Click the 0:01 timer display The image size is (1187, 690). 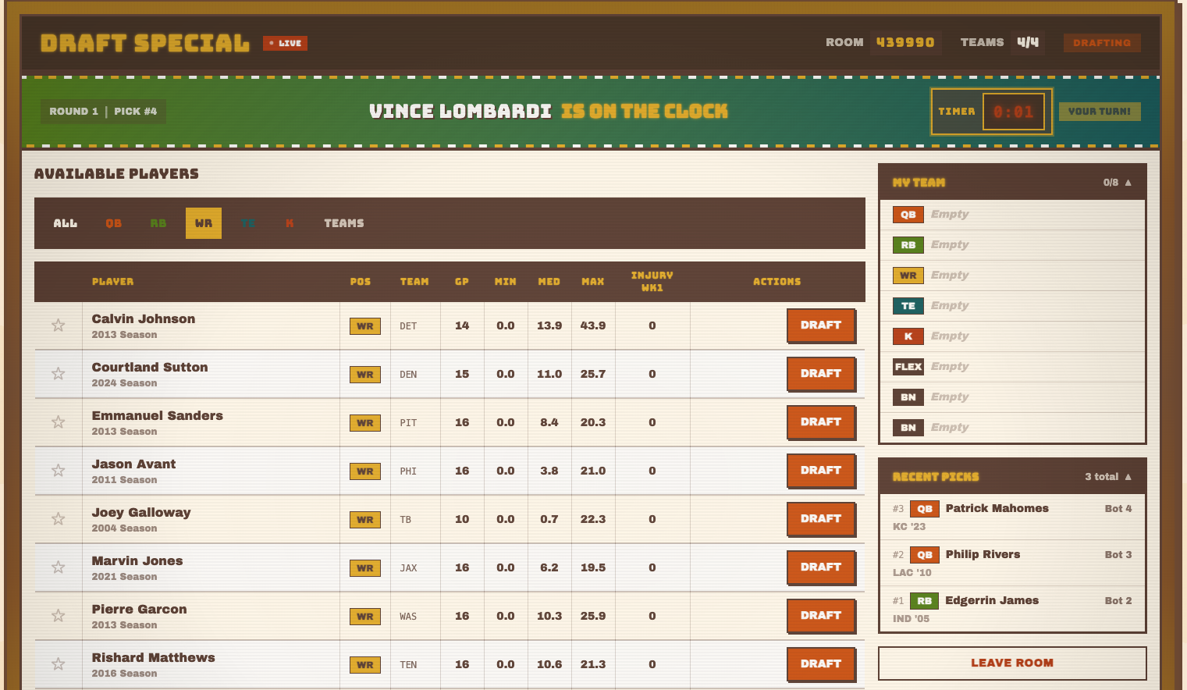1015,111
